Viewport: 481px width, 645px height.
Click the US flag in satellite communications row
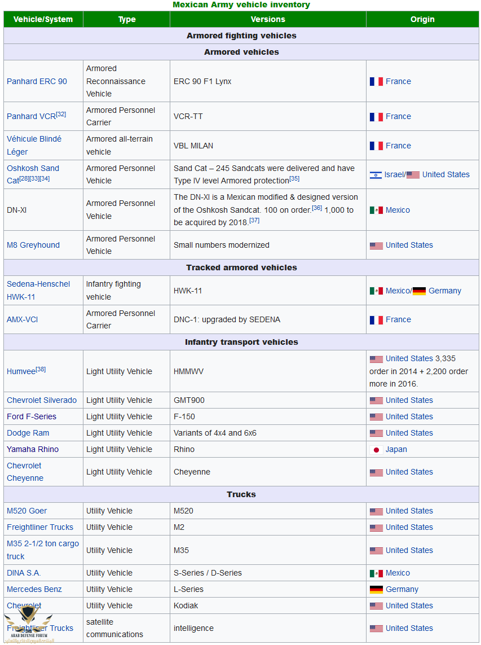pyautogui.click(x=376, y=629)
